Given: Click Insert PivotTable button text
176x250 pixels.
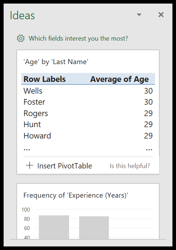Looking at the screenshot, I should (x=64, y=166).
